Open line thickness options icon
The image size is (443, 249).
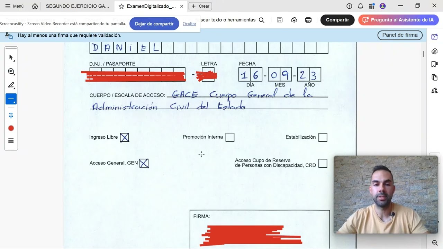pyautogui.click(x=11, y=141)
